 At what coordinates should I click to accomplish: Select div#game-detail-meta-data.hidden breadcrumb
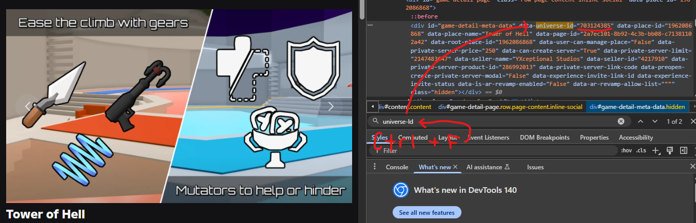(x=637, y=107)
